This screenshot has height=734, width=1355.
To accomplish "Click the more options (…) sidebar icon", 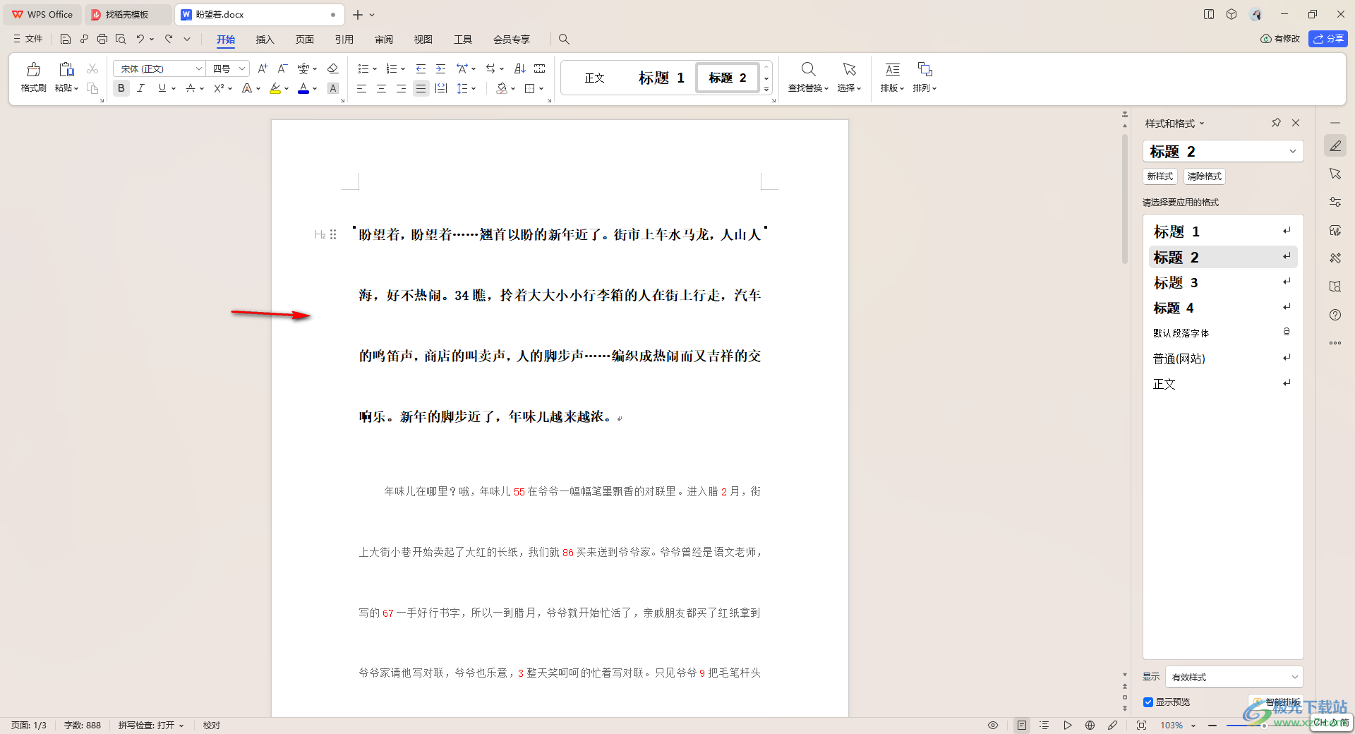I will (1335, 343).
